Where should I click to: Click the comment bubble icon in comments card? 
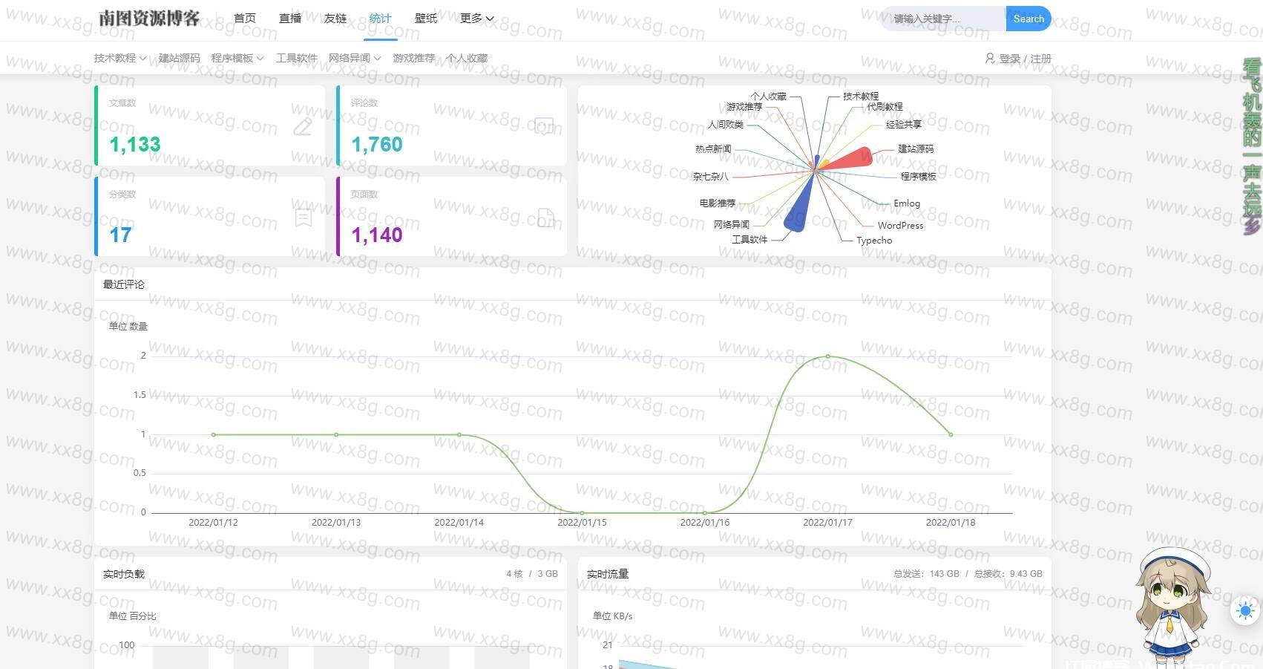pos(544,127)
